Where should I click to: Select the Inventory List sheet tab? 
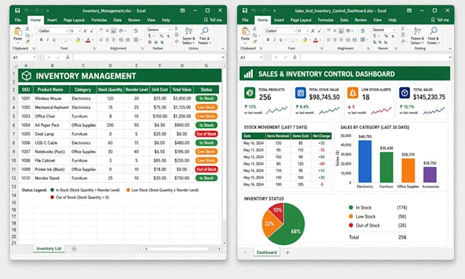click(x=49, y=248)
